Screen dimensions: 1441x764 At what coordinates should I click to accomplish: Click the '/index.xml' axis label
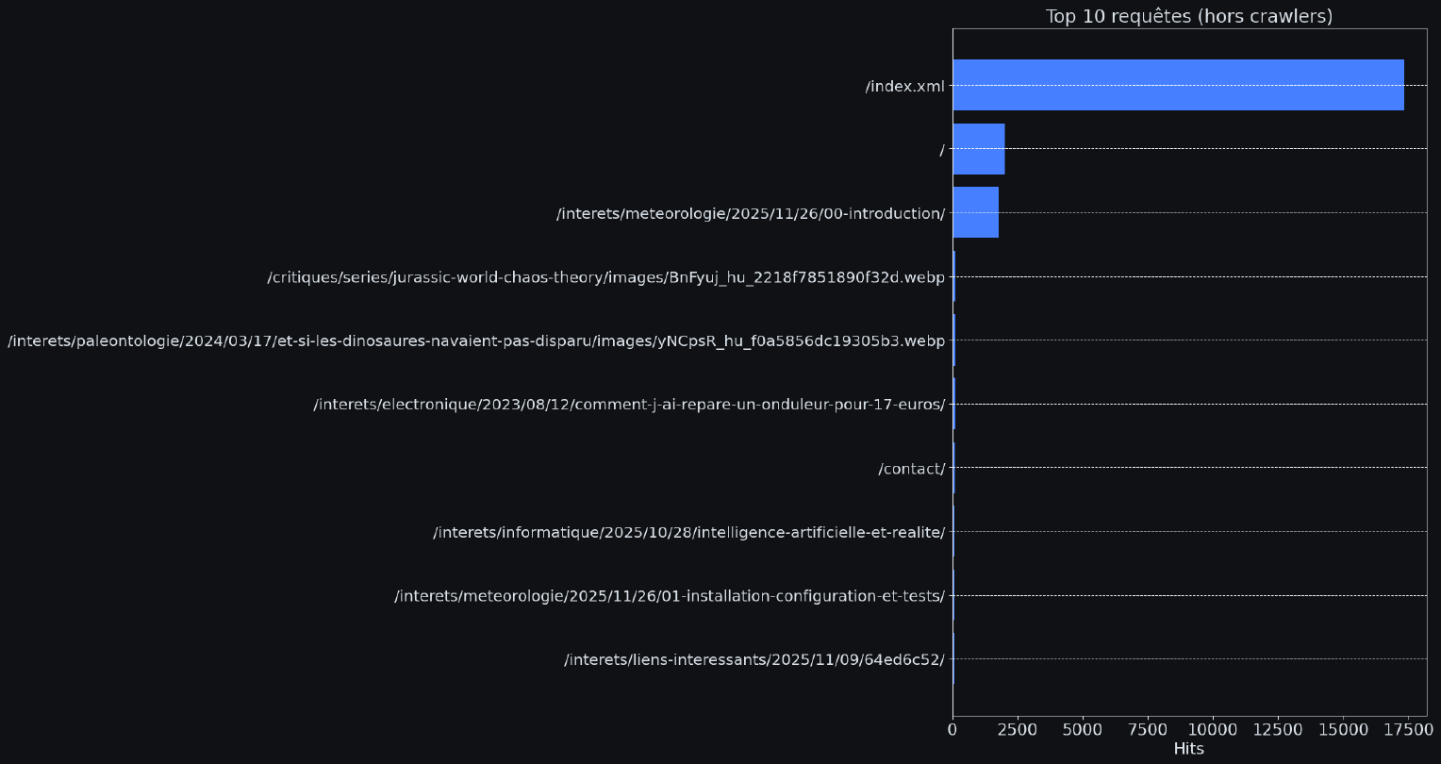click(x=904, y=86)
